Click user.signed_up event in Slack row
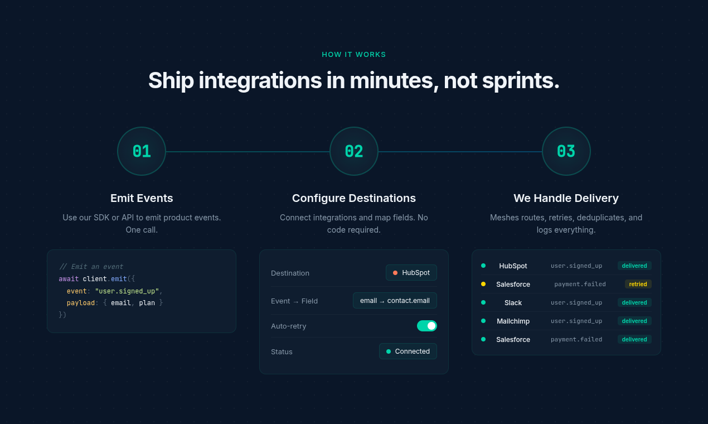 click(576, 303)
